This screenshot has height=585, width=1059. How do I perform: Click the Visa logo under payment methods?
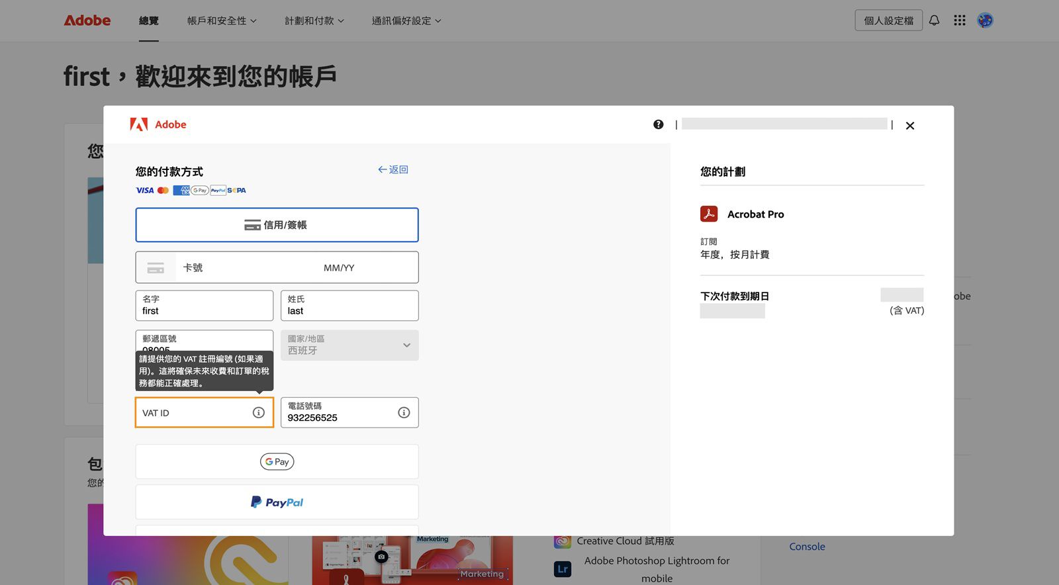145,191
